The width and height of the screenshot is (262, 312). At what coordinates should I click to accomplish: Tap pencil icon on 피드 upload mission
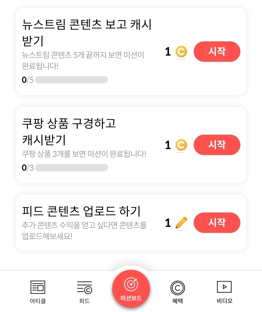click(x=181, y=223)
